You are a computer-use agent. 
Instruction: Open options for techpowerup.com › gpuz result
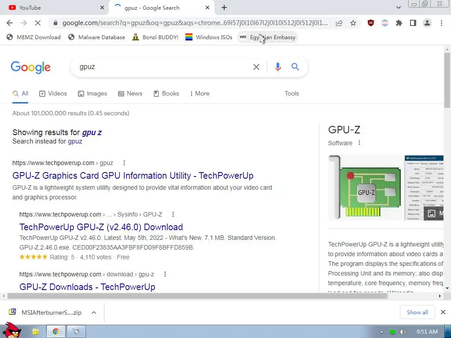click(124, 163)
